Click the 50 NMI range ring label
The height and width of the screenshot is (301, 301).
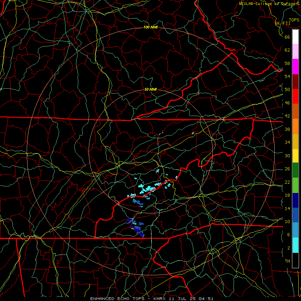(150, 89)
